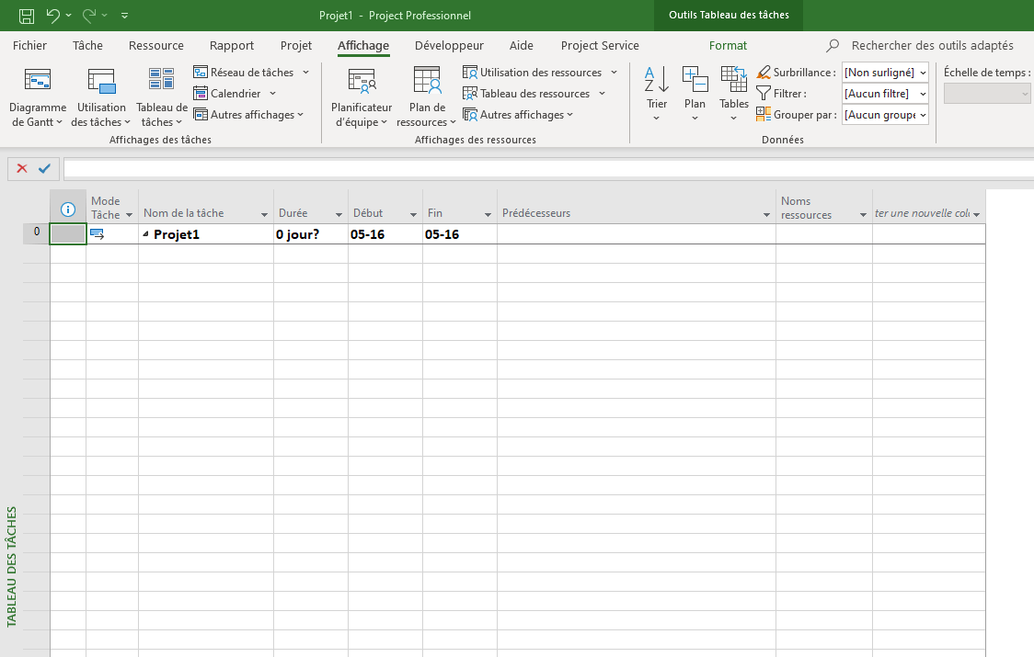Open Autres affichages in task views
This screenshot has width=1034, height=657.
pos(248,115)
